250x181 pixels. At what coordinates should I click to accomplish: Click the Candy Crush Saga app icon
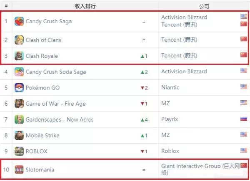tap(19, 21)
